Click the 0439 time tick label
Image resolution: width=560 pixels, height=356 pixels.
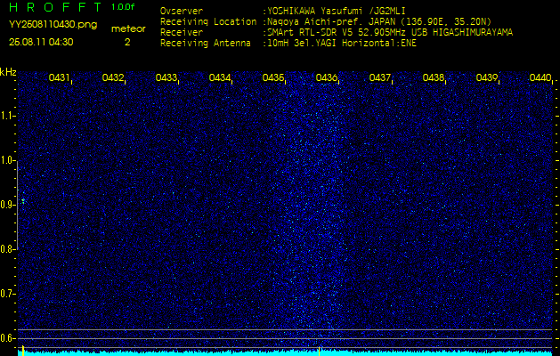click(487, 77)
